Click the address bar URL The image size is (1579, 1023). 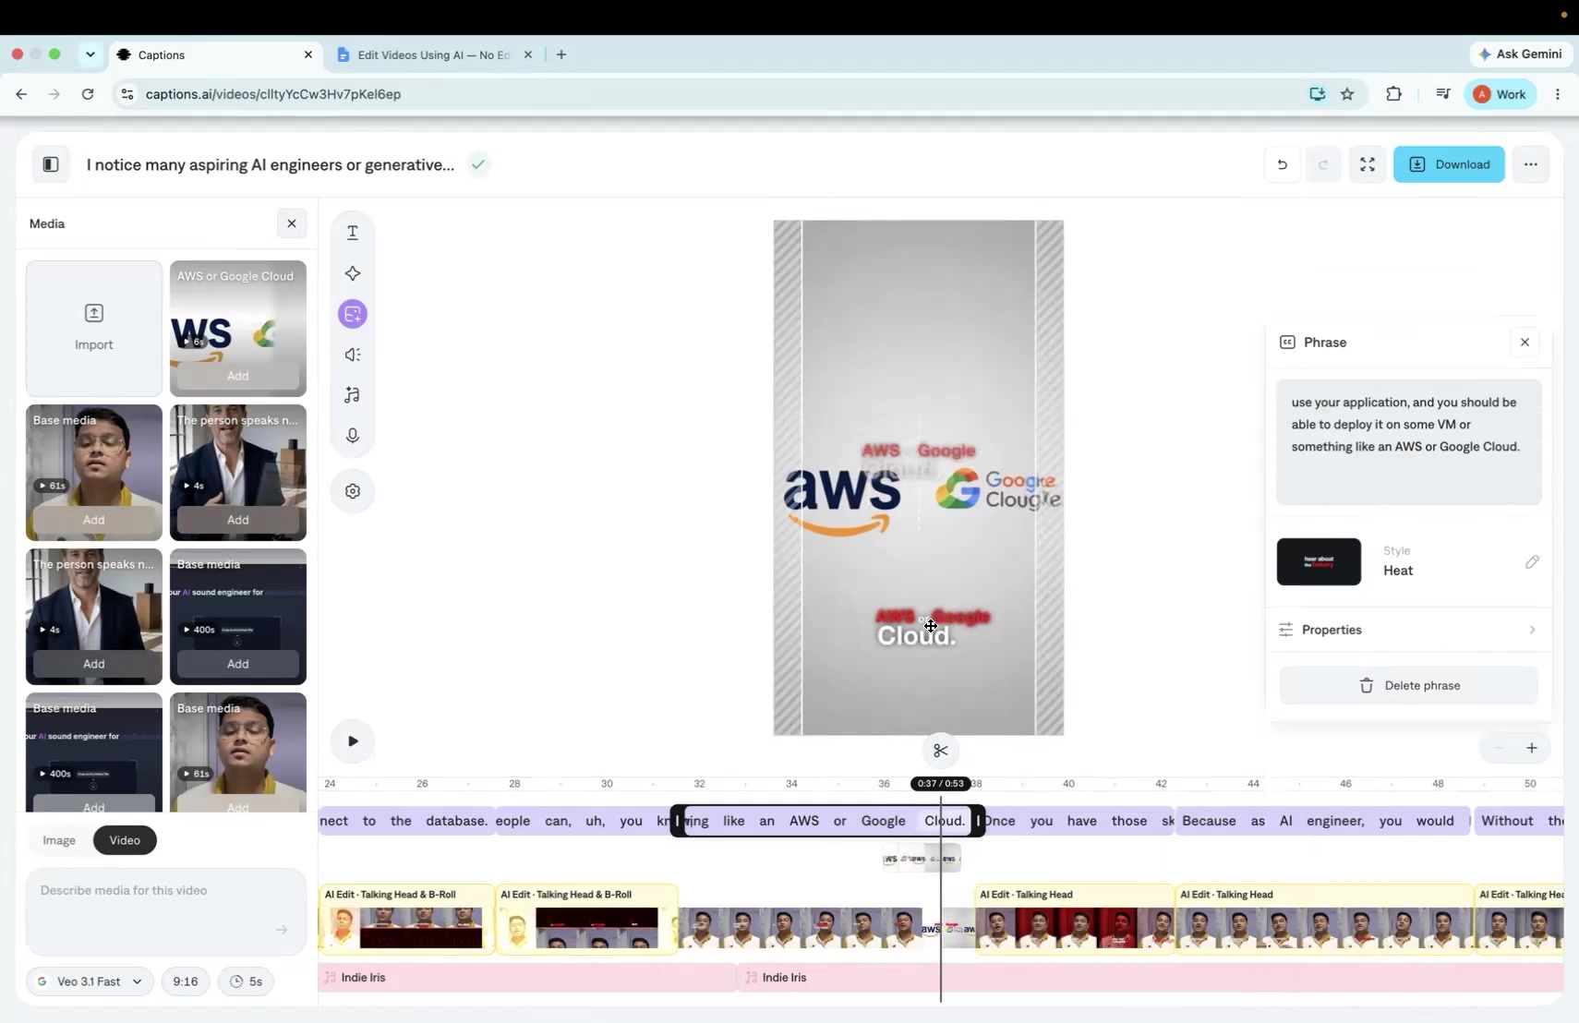click(x=273, y=94)
